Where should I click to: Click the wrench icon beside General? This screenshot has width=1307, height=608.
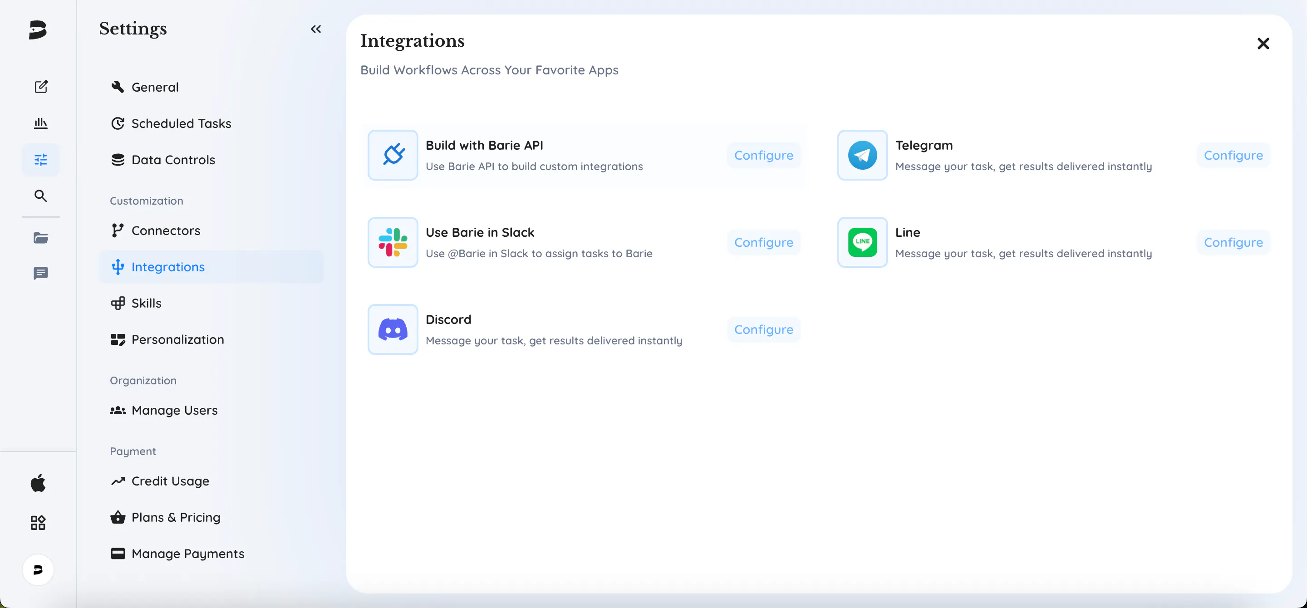118,87
